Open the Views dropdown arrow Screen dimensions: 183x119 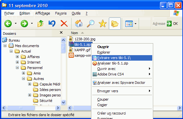pos(135,24)
